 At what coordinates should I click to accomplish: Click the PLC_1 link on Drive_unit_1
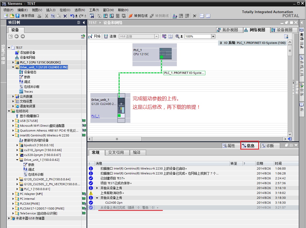(x=95, y=116)
